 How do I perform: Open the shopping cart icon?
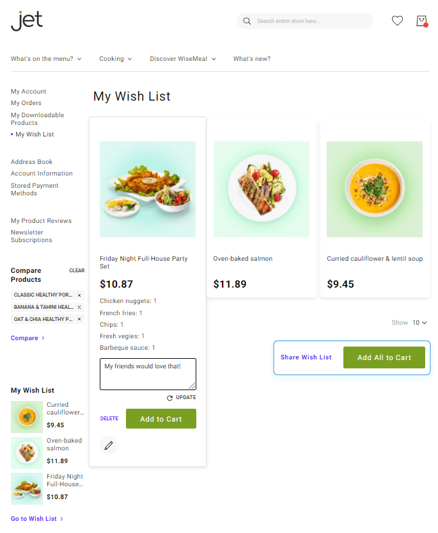(x=421, y=21)
